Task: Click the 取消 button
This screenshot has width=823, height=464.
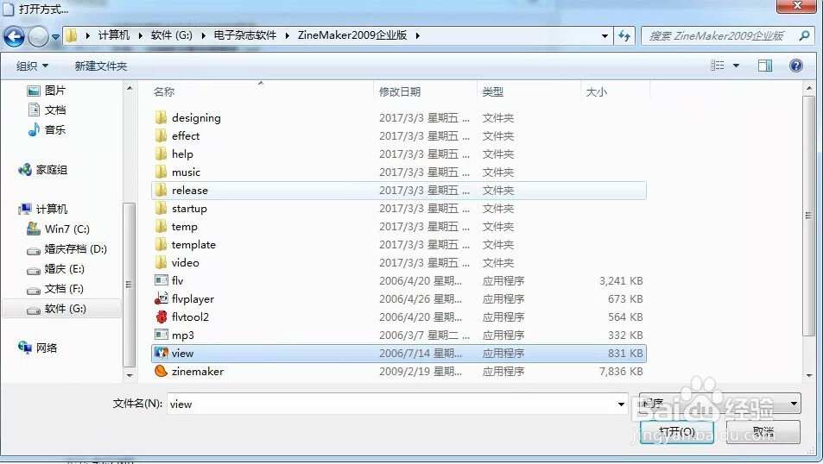Action: click(x=763, y=432)
